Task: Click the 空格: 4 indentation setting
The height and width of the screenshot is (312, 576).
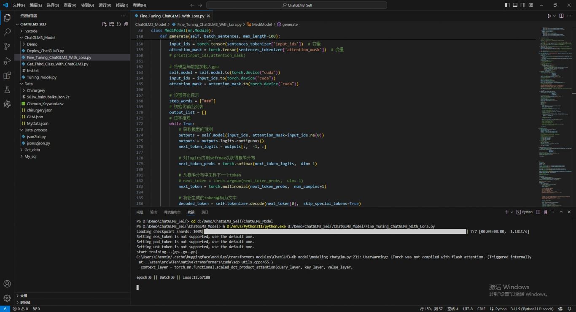Action: tap(453, 309)
